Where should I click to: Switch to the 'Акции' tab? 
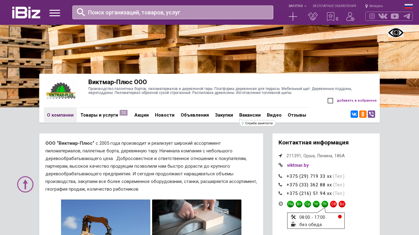pos(141,115)
